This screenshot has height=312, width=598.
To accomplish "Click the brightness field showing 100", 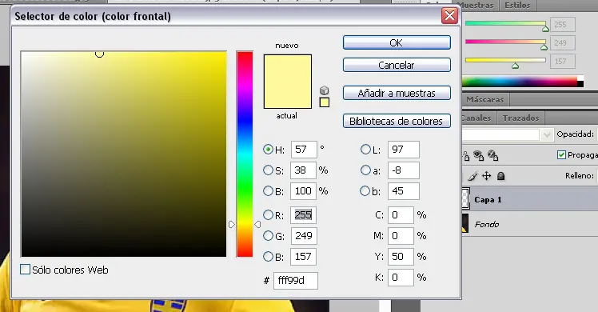I will click(x=304, y=190).
